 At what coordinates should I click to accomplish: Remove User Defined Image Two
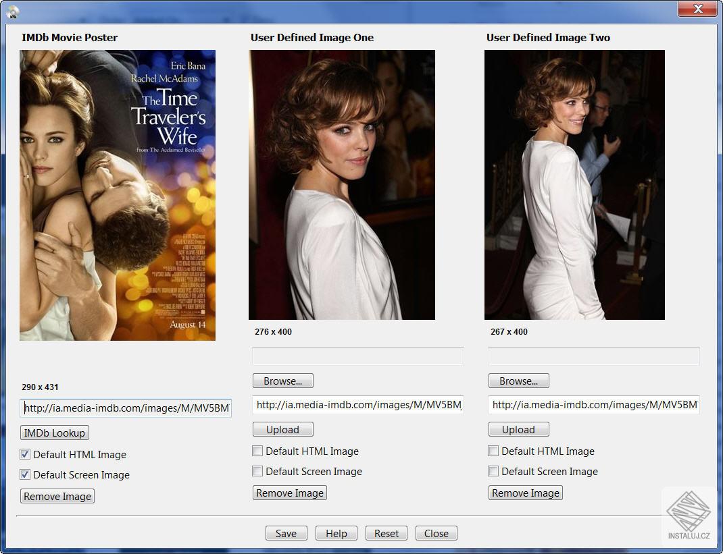525,493
